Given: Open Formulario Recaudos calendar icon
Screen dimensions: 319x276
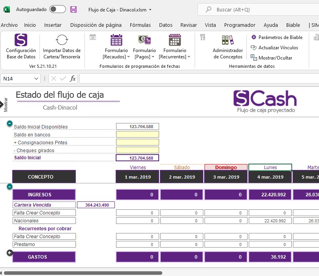Looking at the screenshot, I should (x=116, y=40).
